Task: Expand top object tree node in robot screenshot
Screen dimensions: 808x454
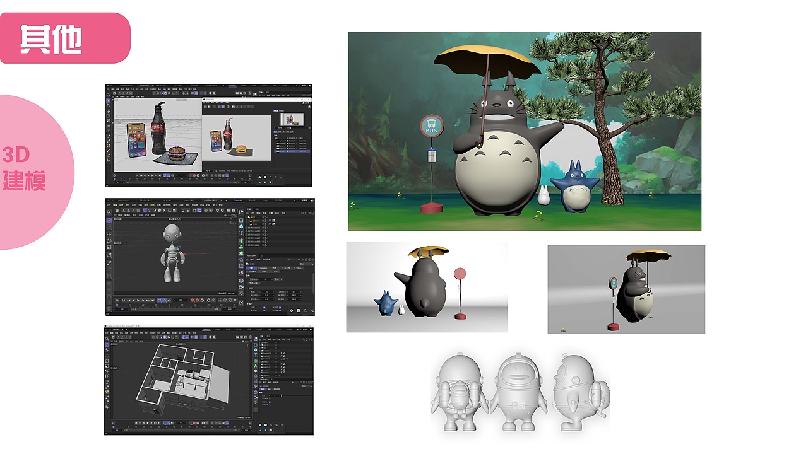Action: click(x=246, y=218)
